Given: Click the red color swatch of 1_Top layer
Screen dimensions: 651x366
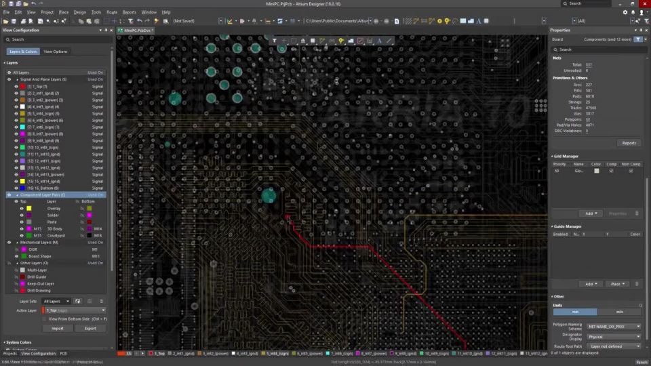Looking at the screenshot, I should 23,87.
